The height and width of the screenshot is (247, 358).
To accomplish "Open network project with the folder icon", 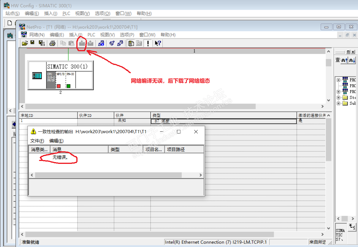I will tap(25, 43).
